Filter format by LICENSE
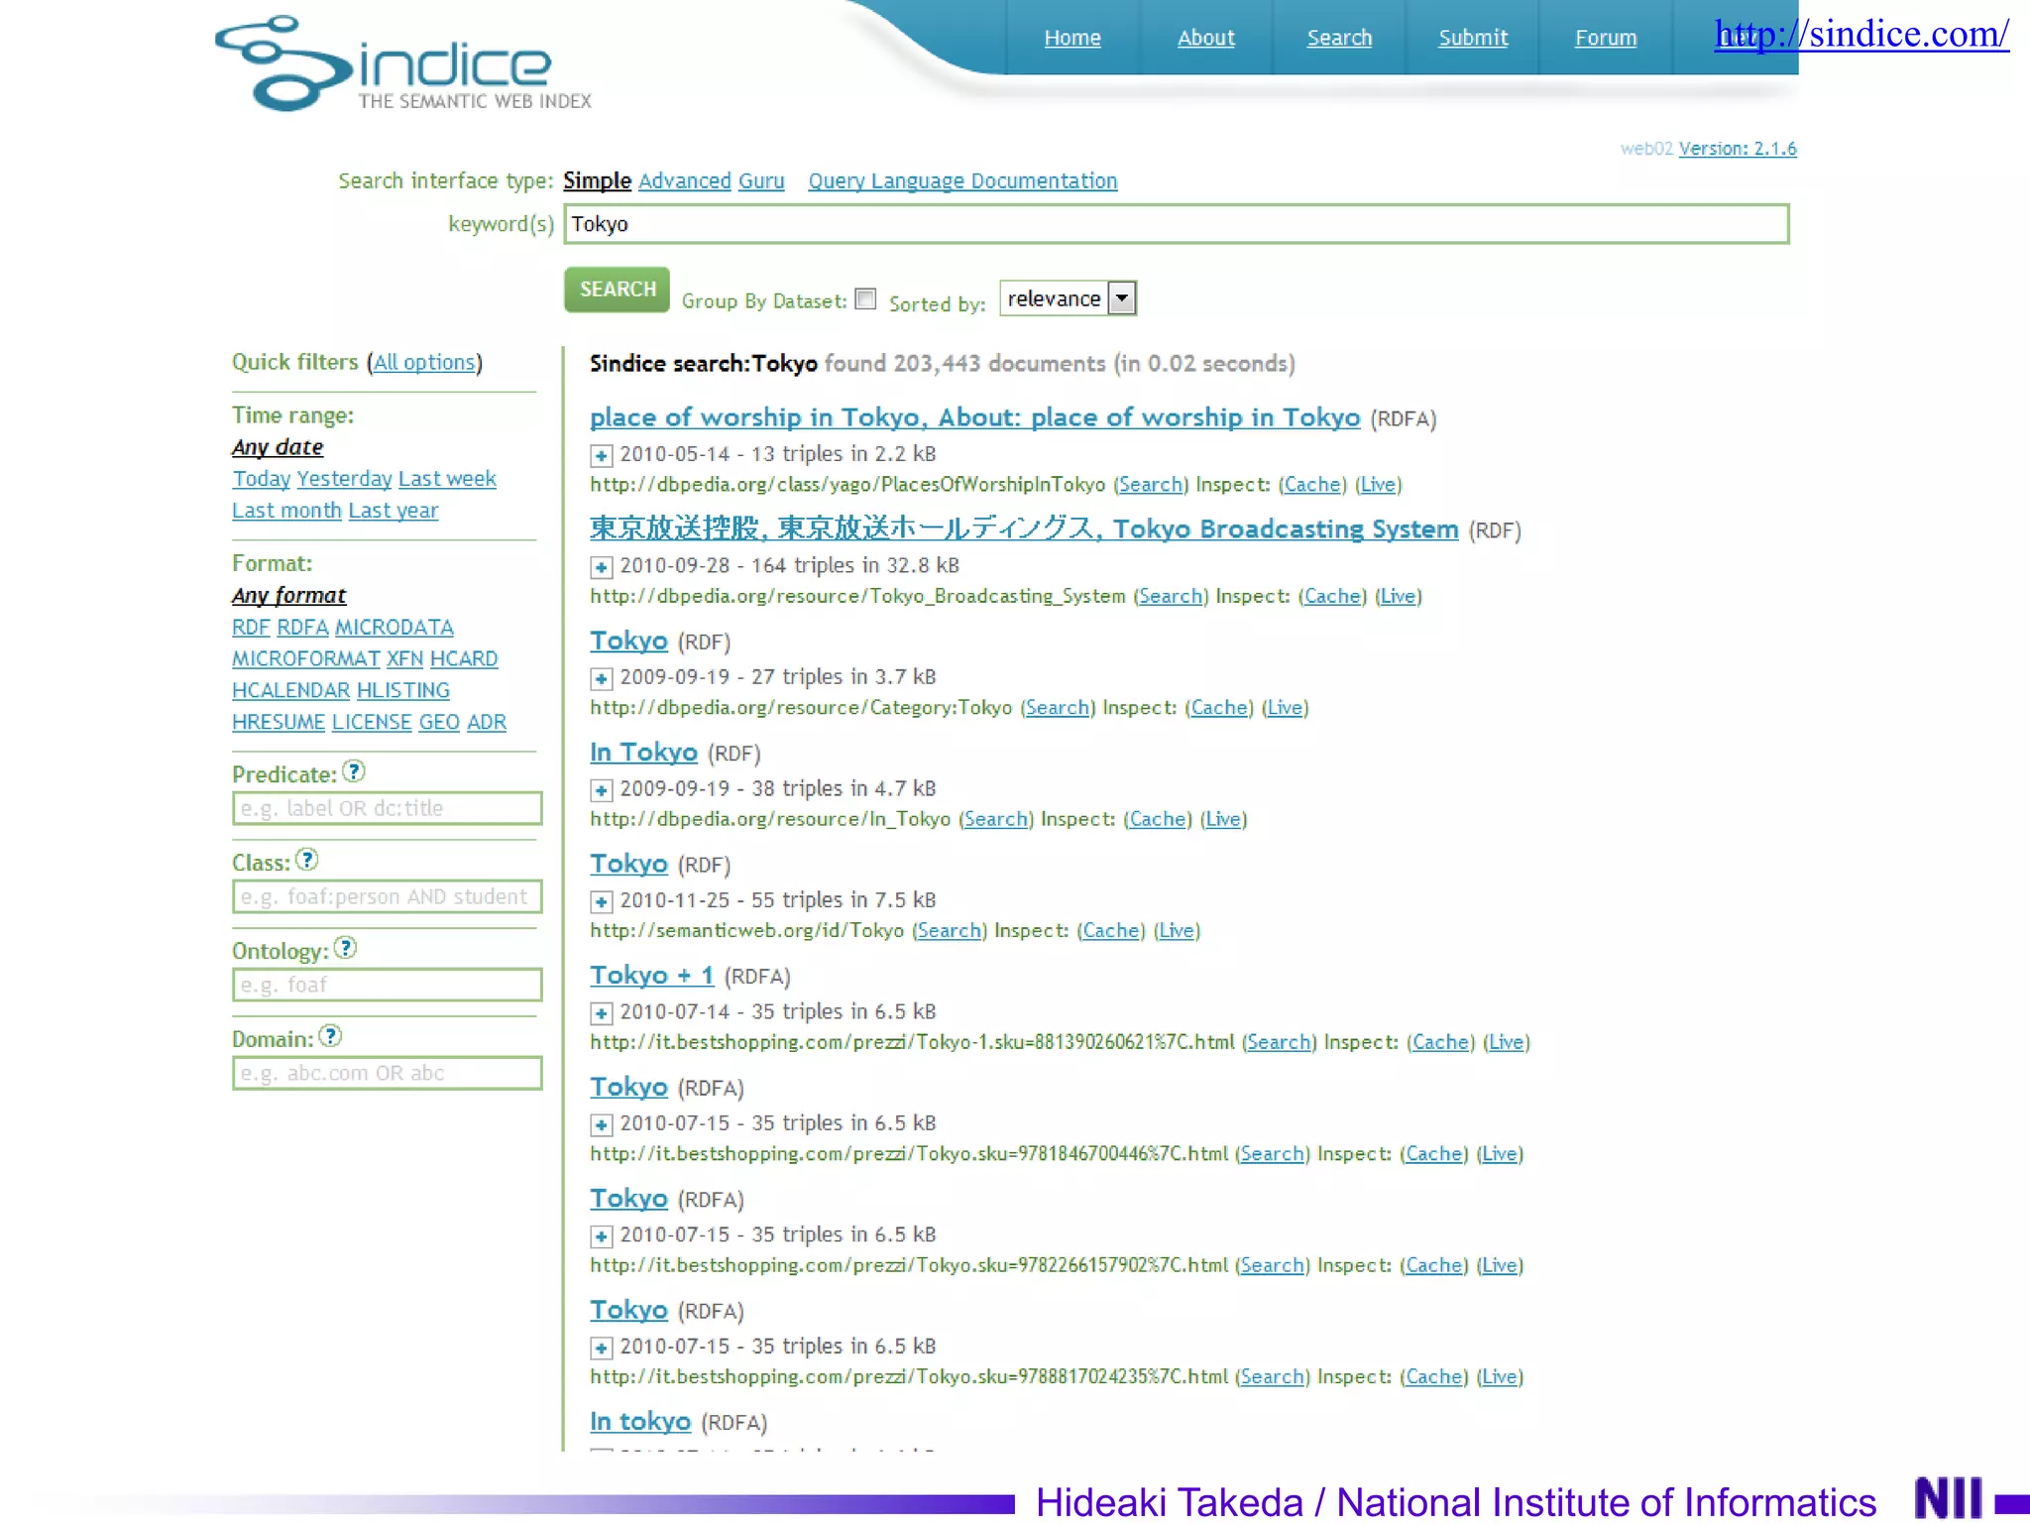2030x1523 pixels. click(x=372, y=723)
